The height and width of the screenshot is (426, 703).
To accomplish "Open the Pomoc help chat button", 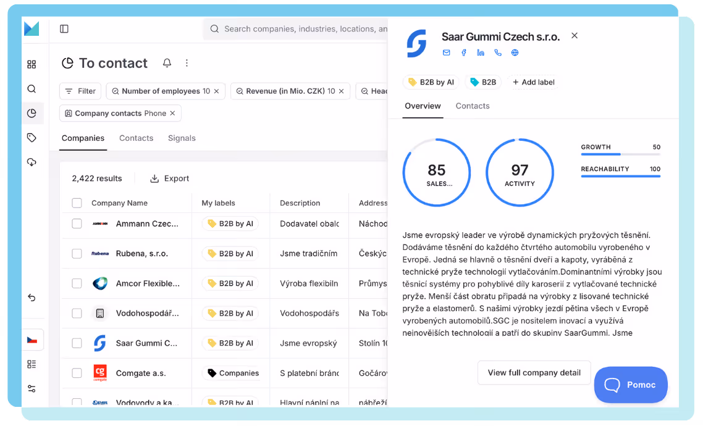I will (631, 385).
